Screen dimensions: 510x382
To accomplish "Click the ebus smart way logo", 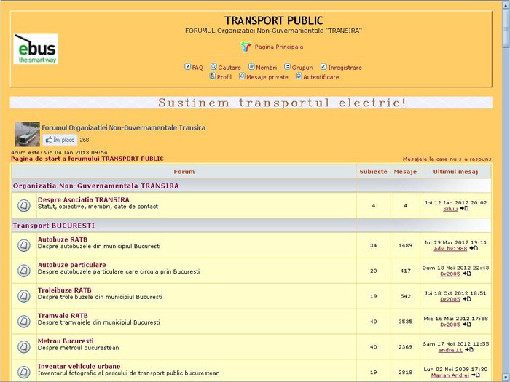I will coord(36,49).
